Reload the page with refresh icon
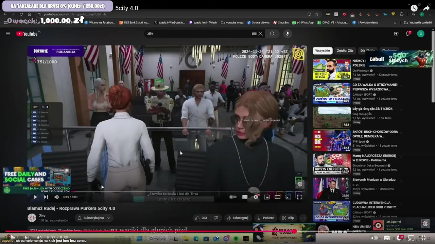 pyautogui.click(x=21, y=14)
